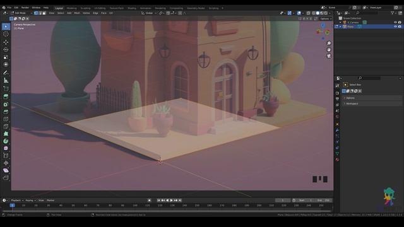
Task: Choose the Rotate tool
Action: coord(6,49)
